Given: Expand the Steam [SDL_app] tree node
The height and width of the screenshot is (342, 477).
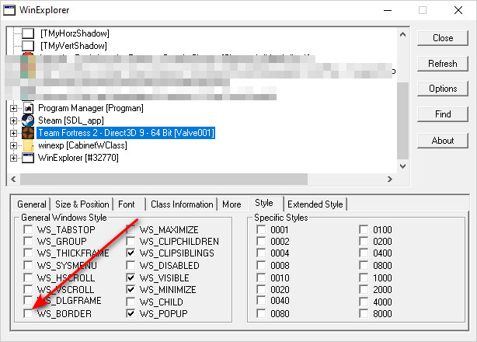Looking at the screenshot, I should (x=13, y=120).
